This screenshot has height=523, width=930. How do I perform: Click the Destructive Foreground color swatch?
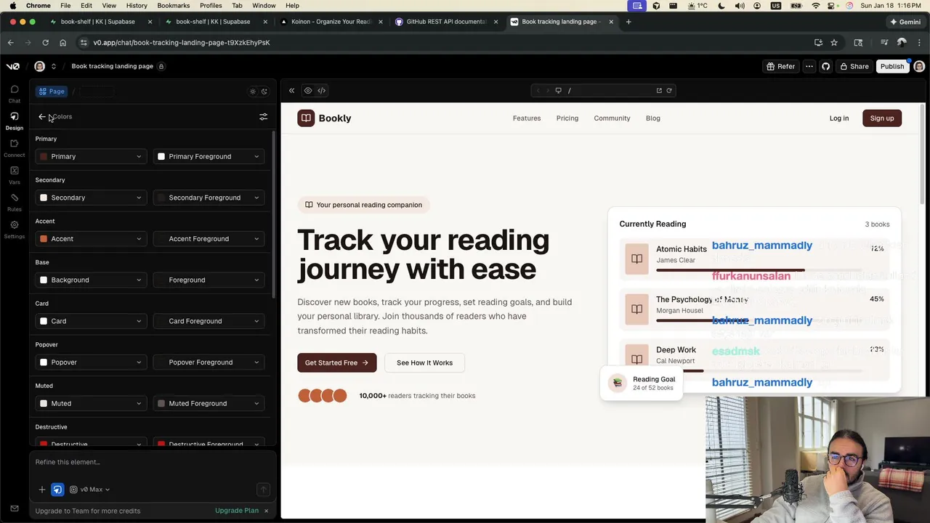161,444
